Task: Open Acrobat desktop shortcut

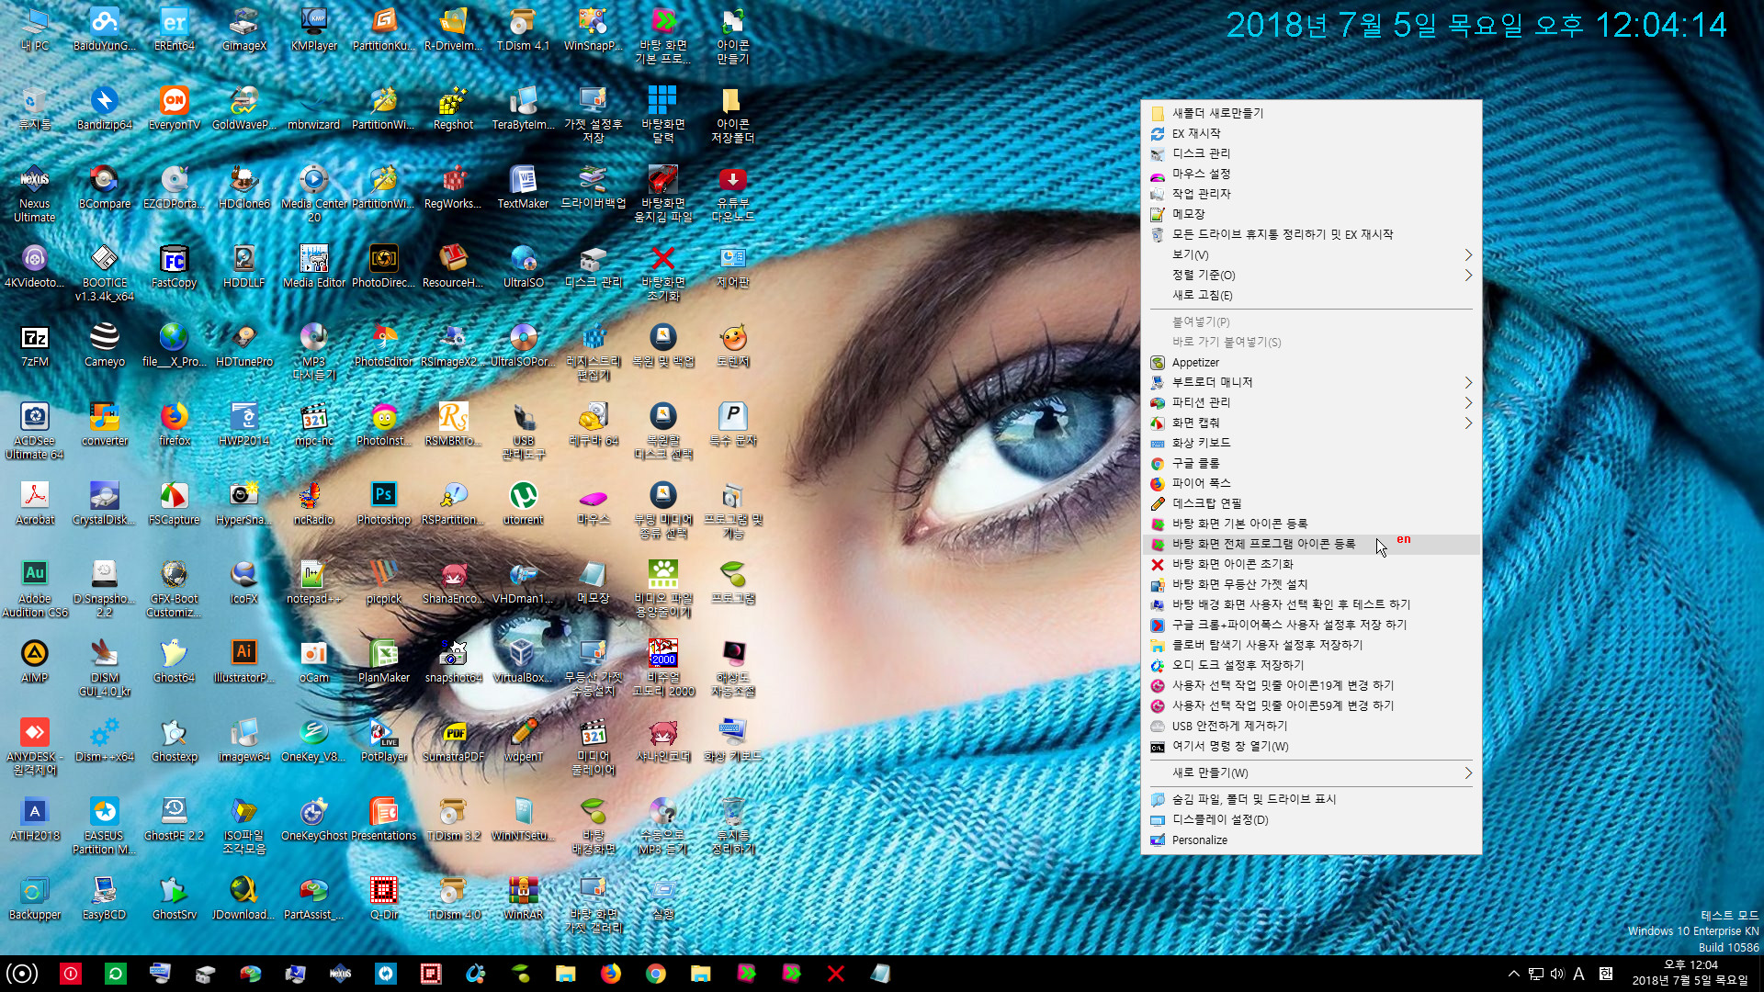Action: click(34, 503)
